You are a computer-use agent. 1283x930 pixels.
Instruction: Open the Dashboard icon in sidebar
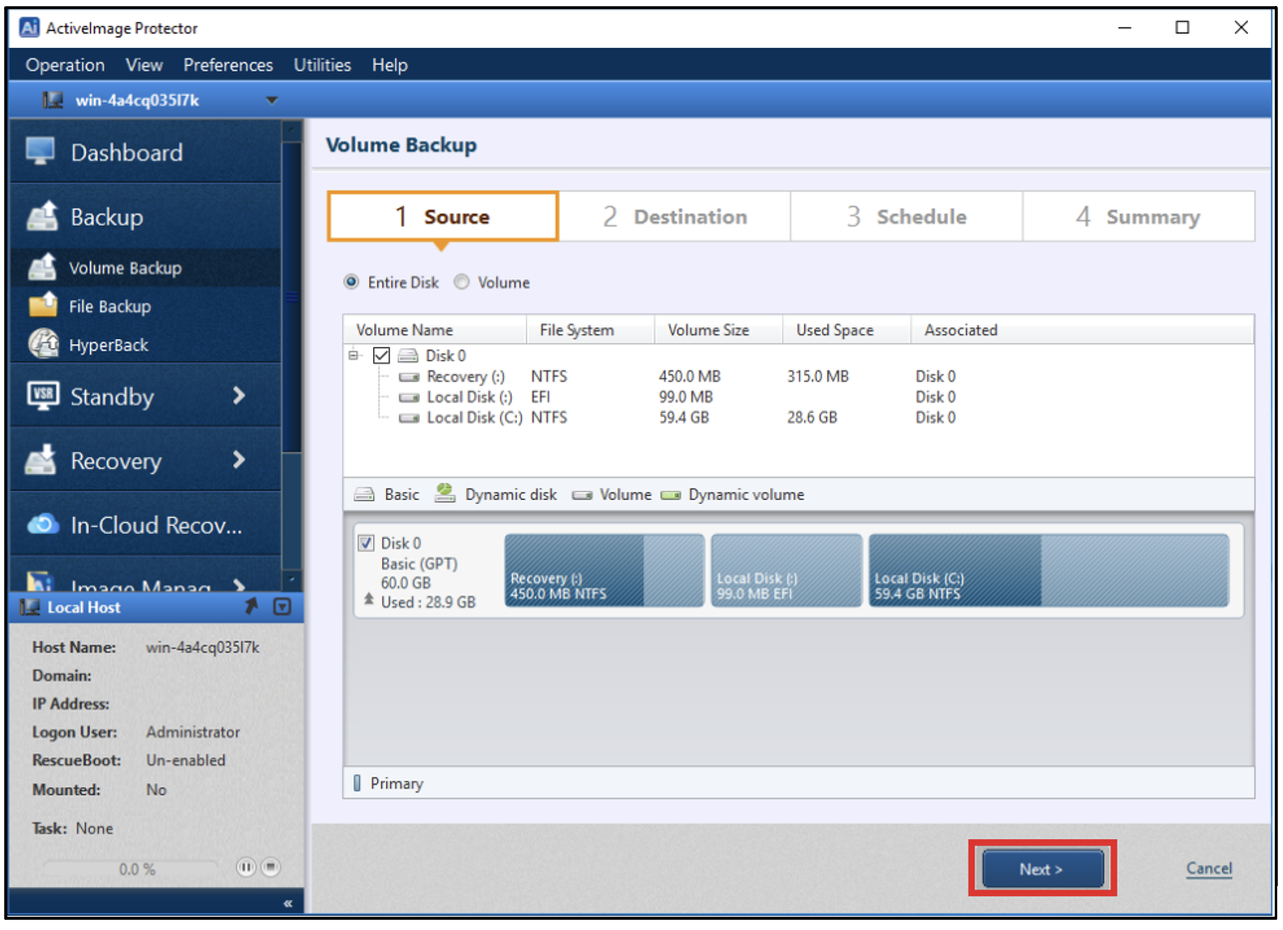coord(41,152)
